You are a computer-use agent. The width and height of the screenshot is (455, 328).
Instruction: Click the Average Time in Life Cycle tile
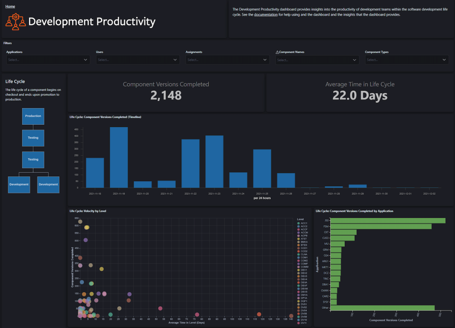[360, 92]
